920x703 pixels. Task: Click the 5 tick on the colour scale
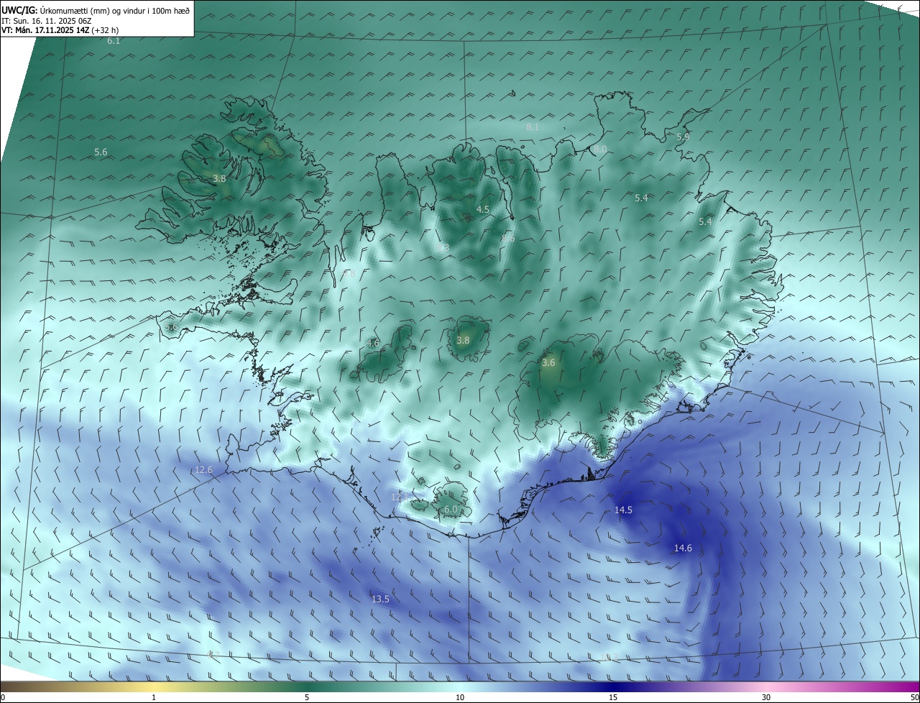pyautogui.click(x=307, y=697)
